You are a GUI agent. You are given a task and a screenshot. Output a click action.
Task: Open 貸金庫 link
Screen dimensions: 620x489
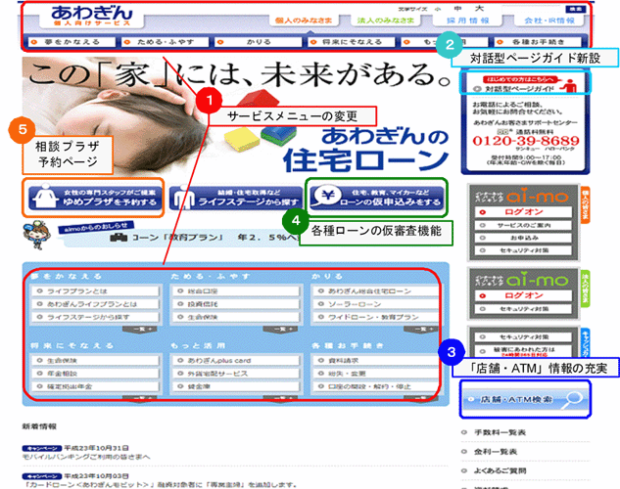(236, 386)
